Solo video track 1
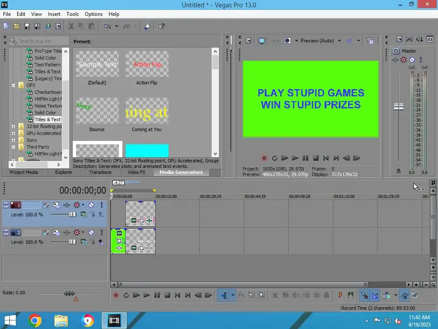 tap(102, 205)
